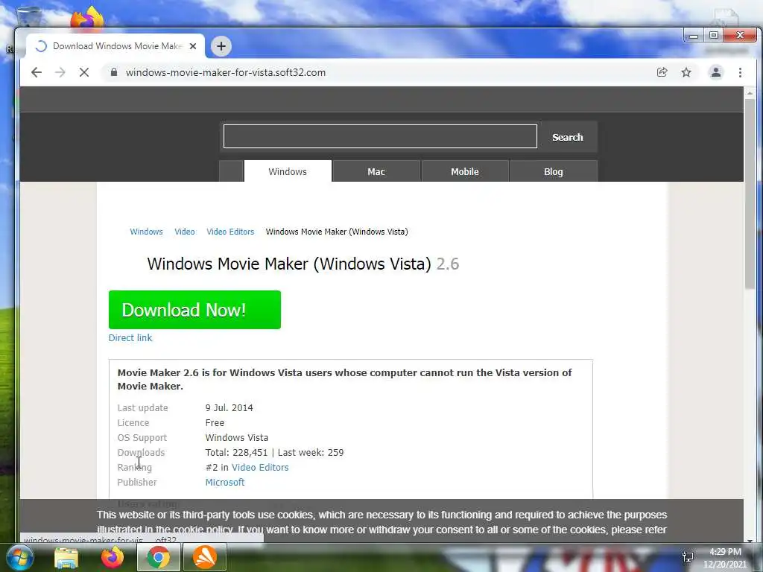Click the '9 Jul. 2014' last update value

click(229, 407)
